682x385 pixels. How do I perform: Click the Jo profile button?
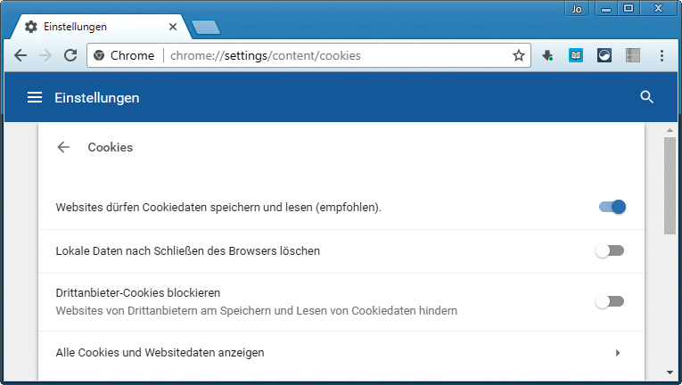coord(578,8)
